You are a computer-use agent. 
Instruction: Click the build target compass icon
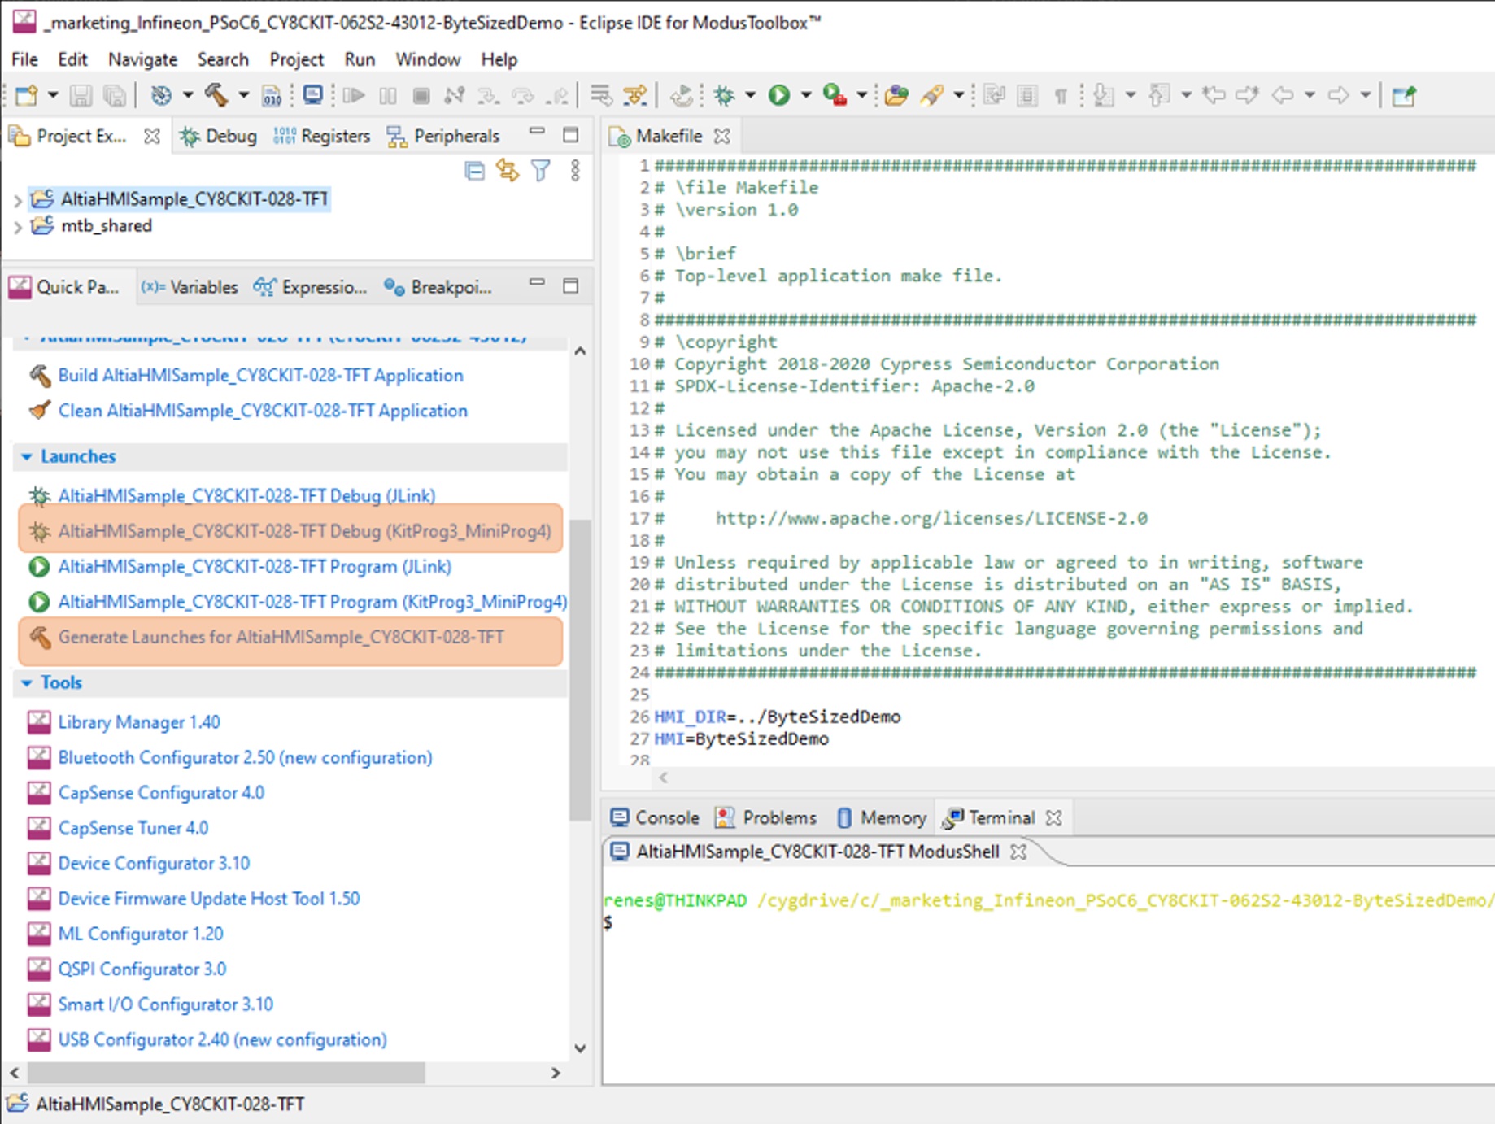point(161,95)
